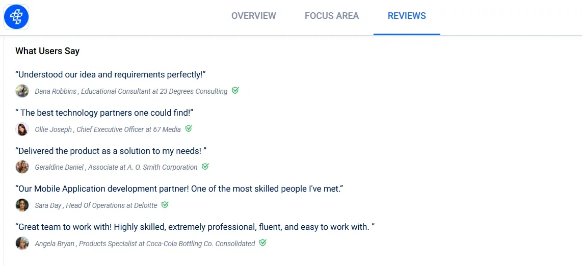Open the "Understood our idea and requirements perfectly" review

(x=111, y=74)
